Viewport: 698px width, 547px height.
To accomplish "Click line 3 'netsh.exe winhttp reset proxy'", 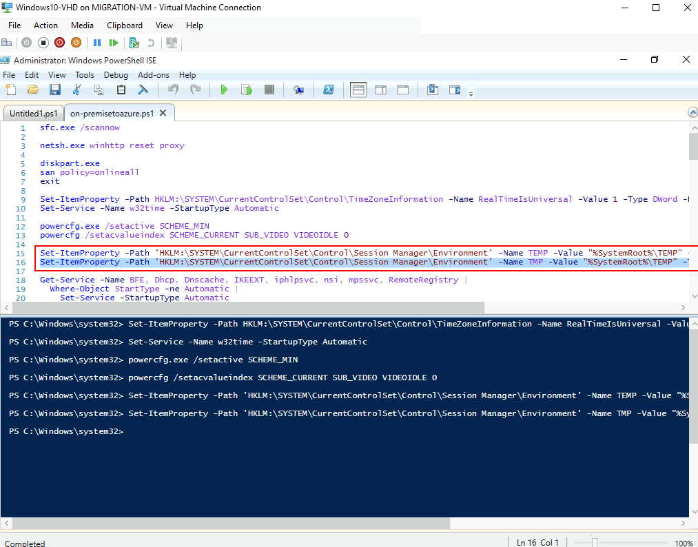I will click(x=112, y=145).
